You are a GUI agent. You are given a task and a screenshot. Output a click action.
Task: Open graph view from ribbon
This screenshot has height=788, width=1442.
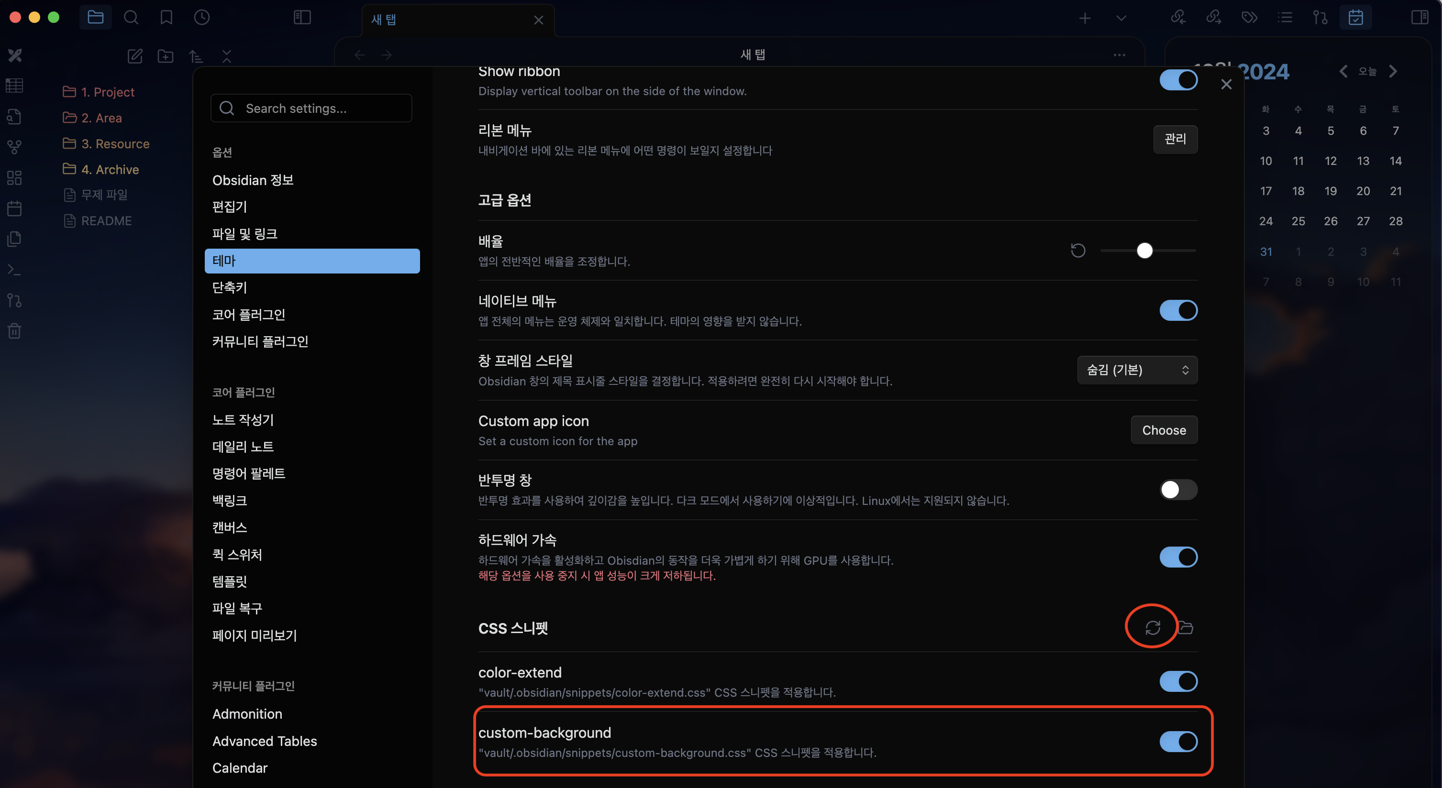click(x=14, y=147)
